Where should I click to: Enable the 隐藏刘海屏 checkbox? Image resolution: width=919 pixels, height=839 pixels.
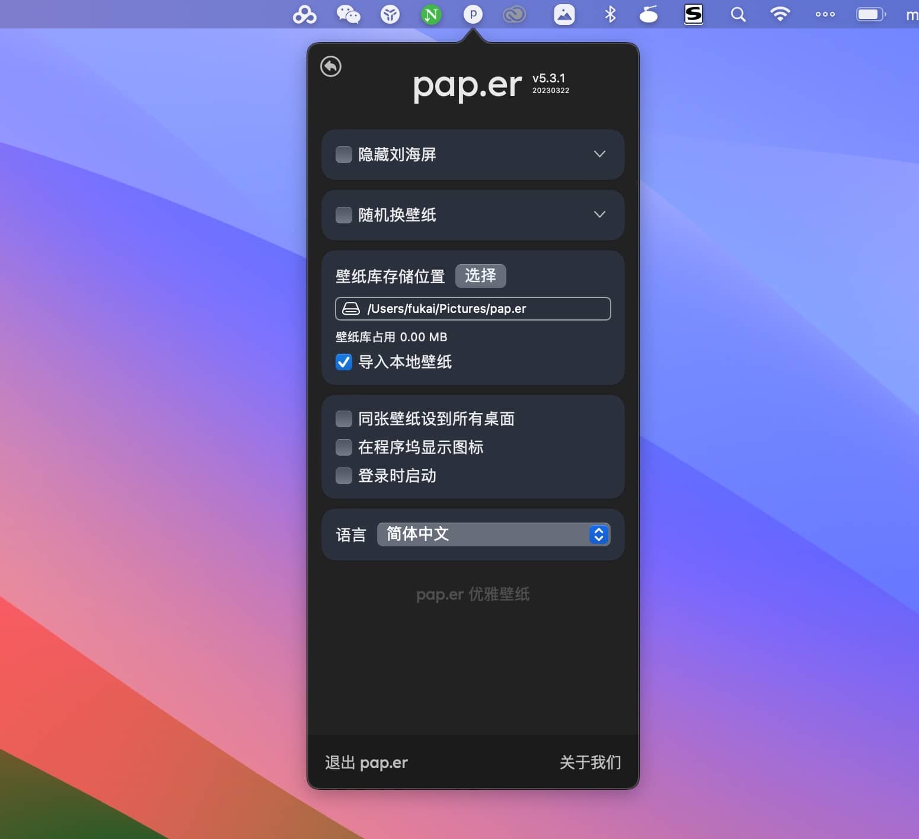click(344, 155)
